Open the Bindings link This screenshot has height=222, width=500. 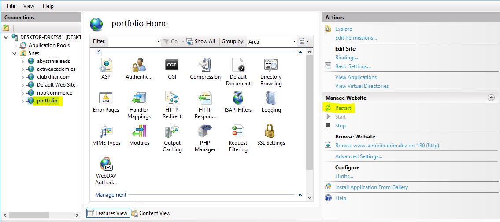347,58
